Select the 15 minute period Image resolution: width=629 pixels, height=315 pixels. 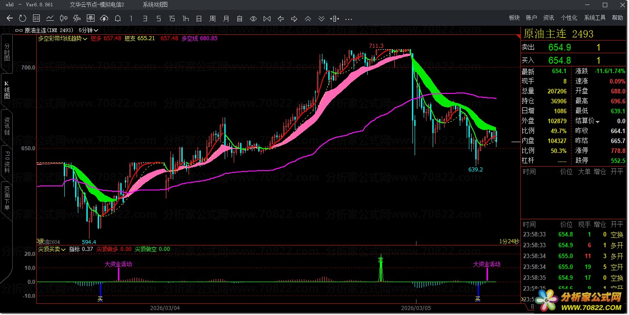(172, 19)
